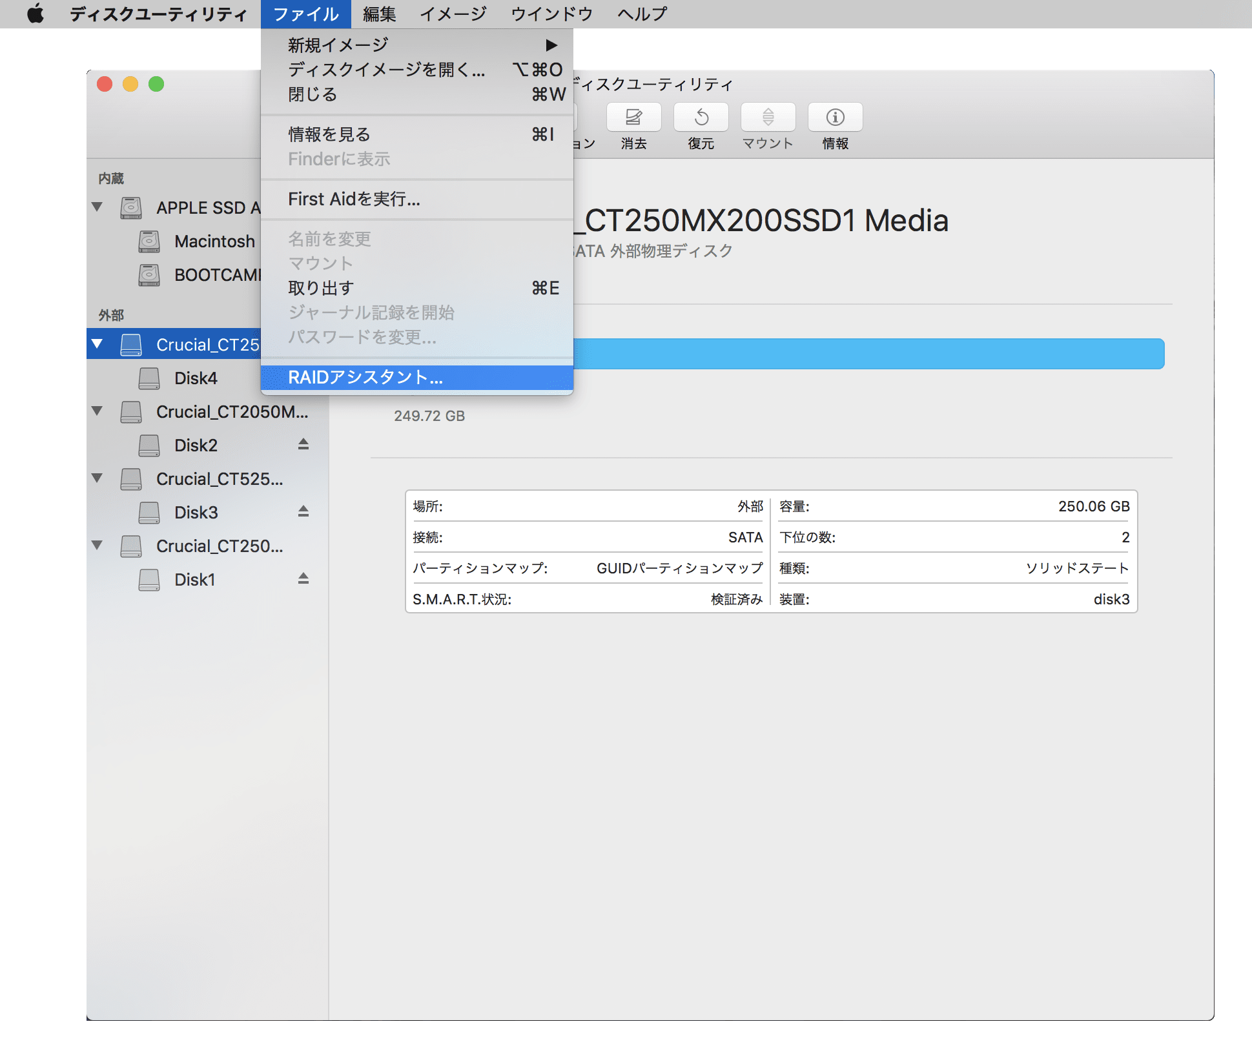Choose 情報を見る menu item
This screenshot has height=1046, width=1252.
click(x=417, y=134)
